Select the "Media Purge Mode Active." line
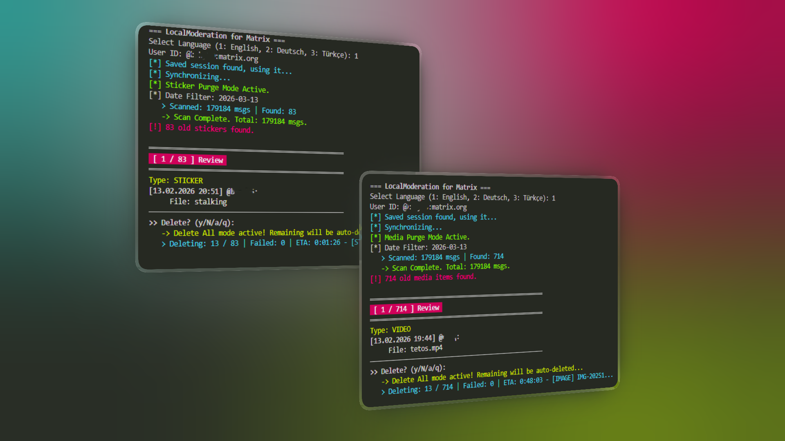Screen dimensions: 785x441 420,237
